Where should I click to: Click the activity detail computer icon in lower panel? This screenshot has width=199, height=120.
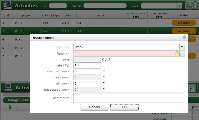7,88
